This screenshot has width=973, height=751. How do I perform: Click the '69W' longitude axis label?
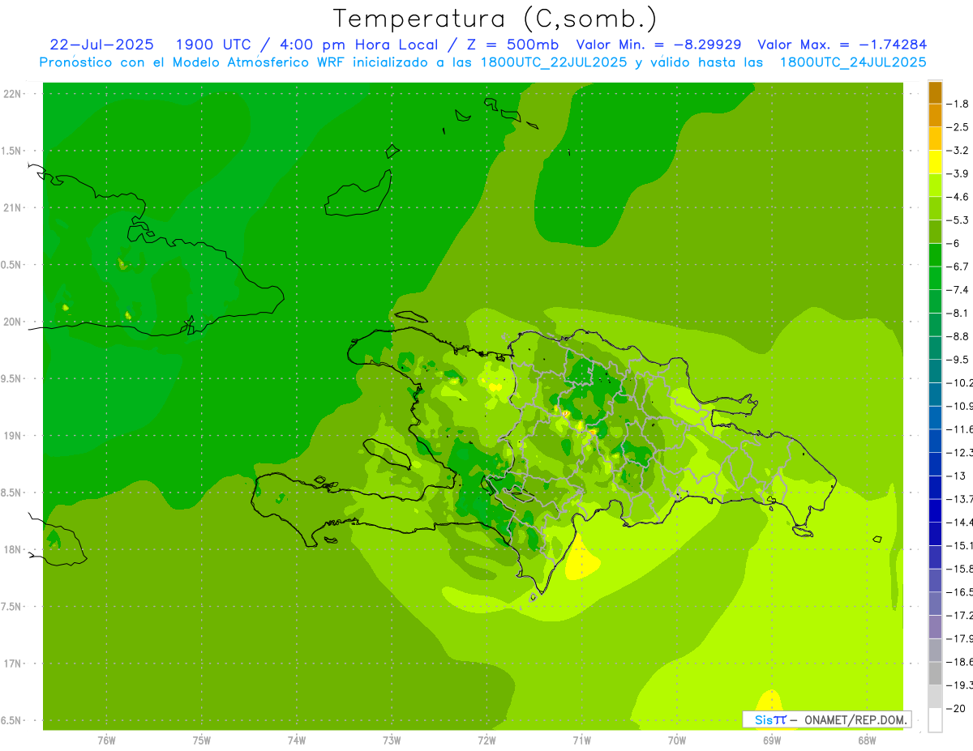(x=772, y=740)
